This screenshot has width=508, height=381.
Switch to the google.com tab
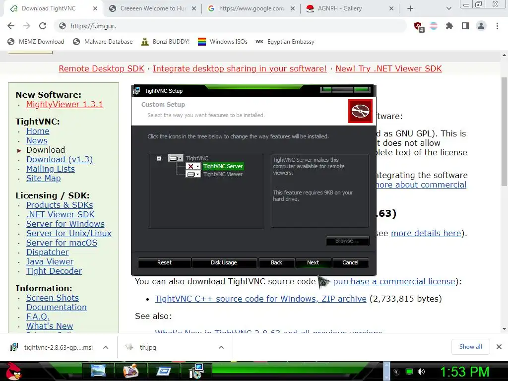click(x=251, y=8)
